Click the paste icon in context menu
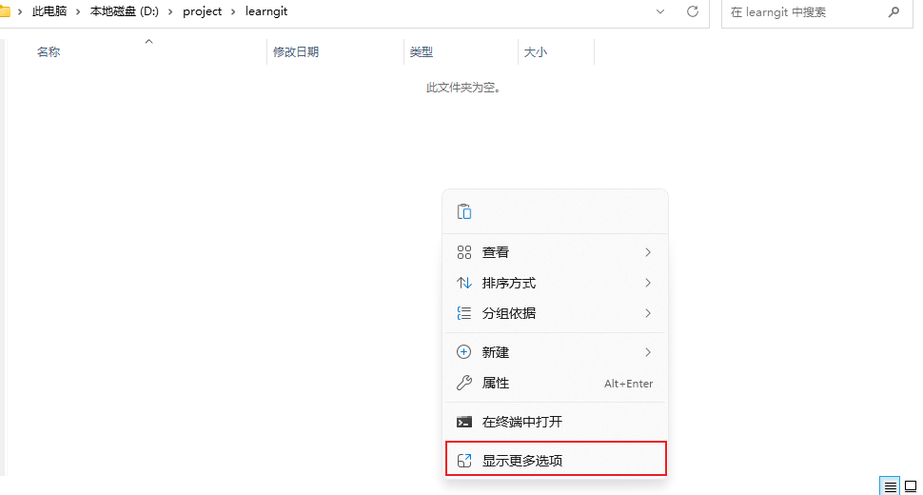 click(x=464, y=211)
